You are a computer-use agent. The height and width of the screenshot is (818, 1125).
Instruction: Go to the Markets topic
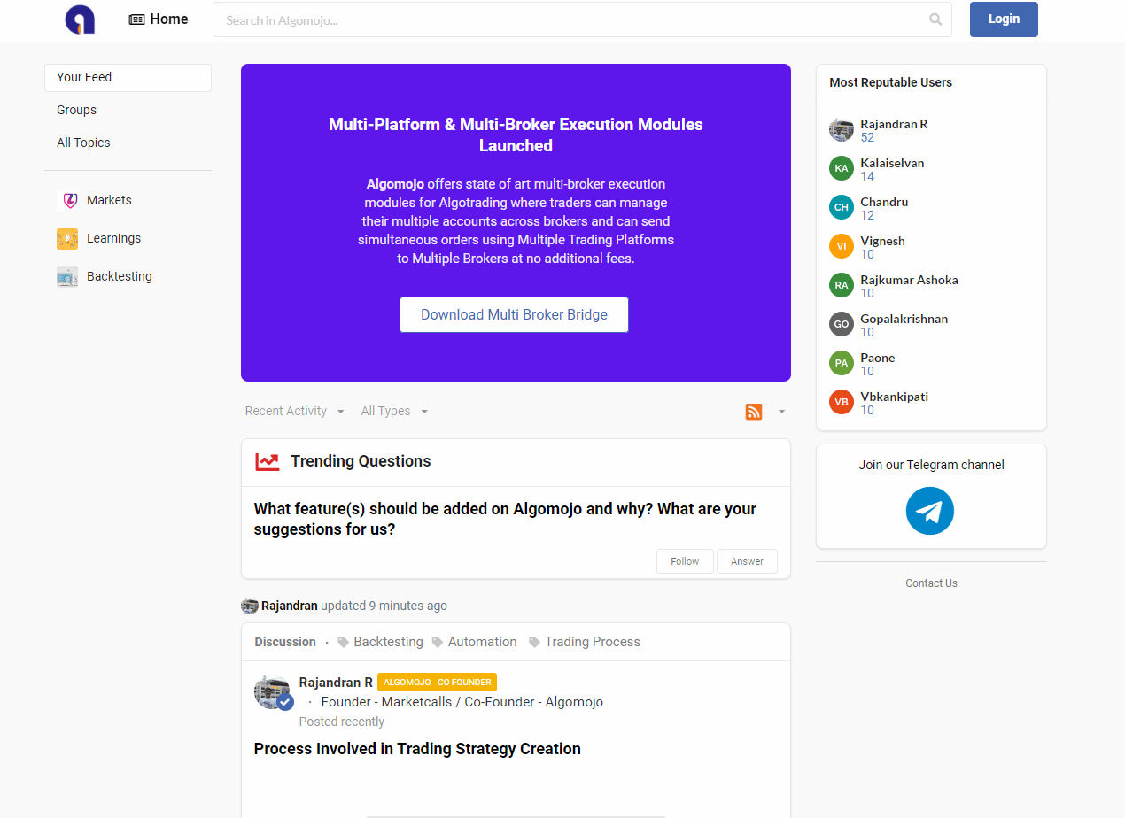click(109, 200)
